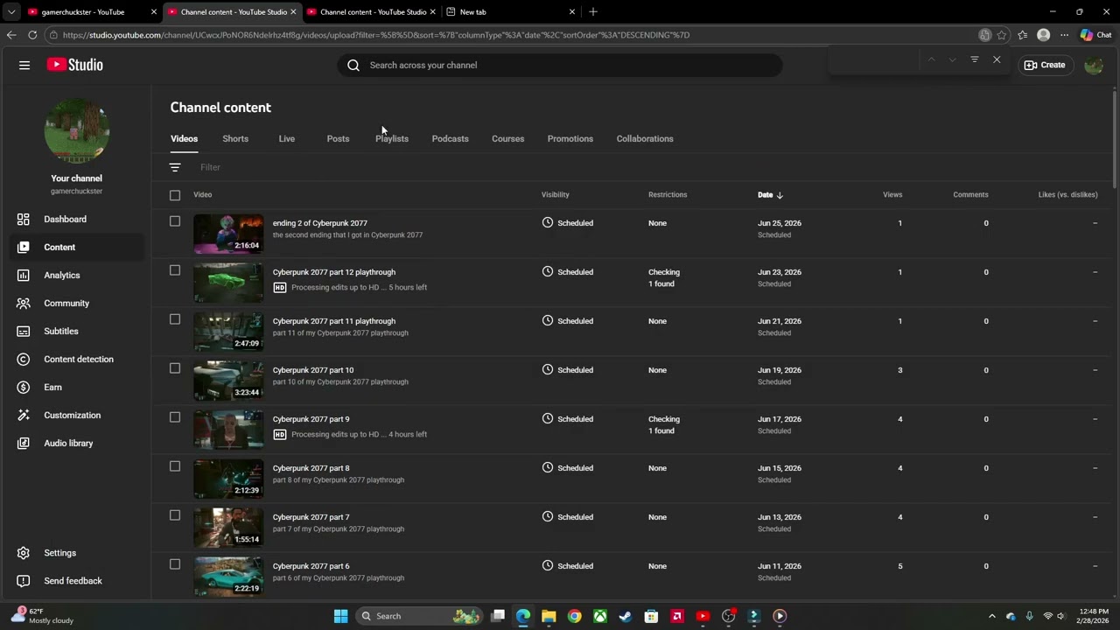This screenshot has width=1120, height=630.
Task: Click the search magnifier icon
Action: (x=353, y=65)
